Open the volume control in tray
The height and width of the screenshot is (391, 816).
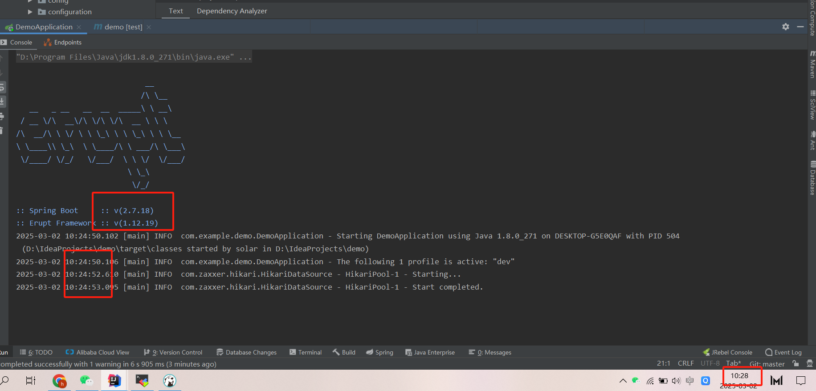click(x=676, y=380)
